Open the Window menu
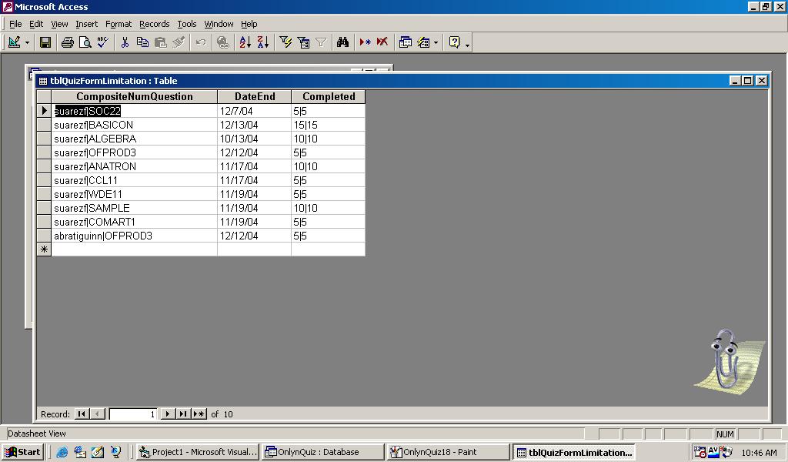This screenshot has height=462, width=788. 219,24
